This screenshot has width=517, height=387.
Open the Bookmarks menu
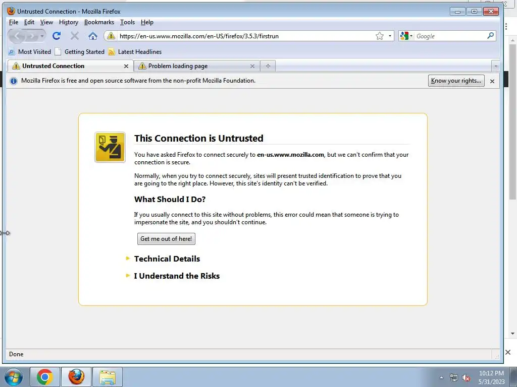99,22
